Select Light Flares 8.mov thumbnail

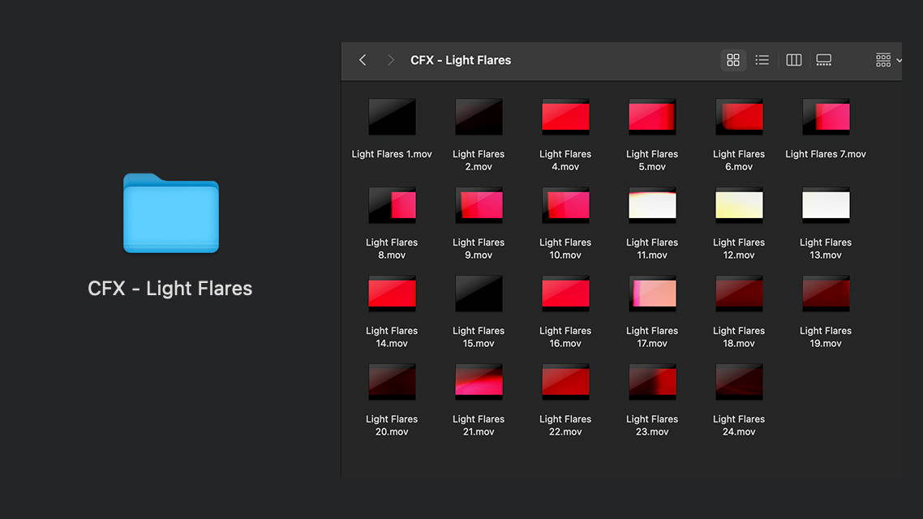(x=392, y=205)
